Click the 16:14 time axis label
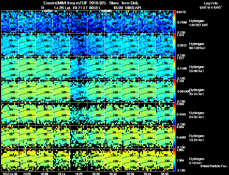 [x=62, y=174]
